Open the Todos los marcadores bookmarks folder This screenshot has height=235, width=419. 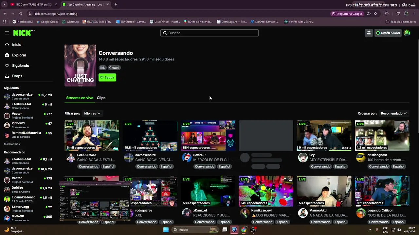pyautogui.click(x=401, y=22)
